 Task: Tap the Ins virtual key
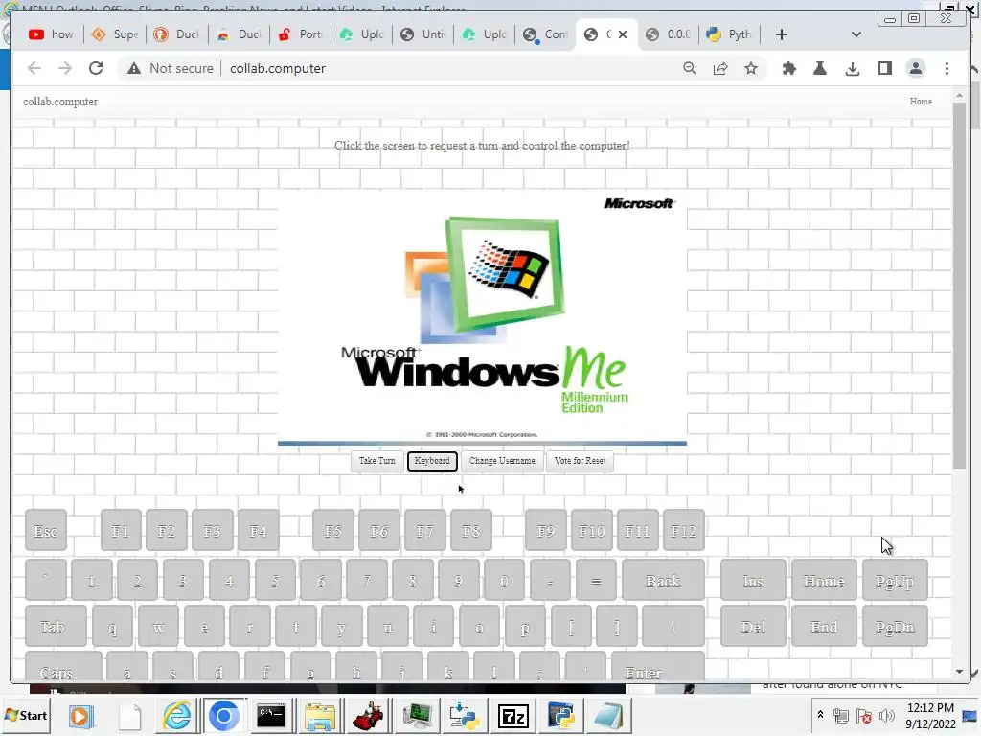753,581
